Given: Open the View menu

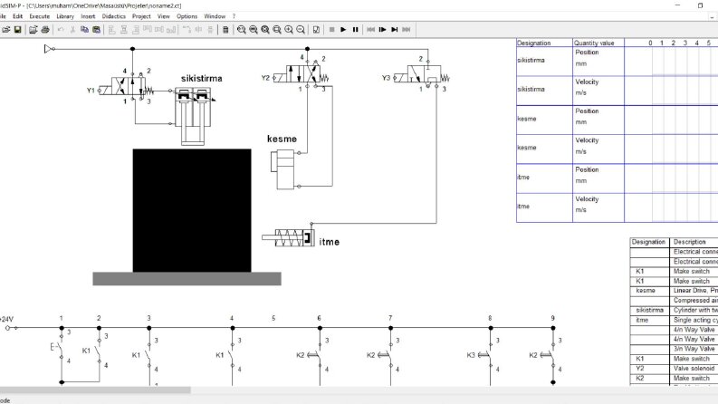Looking at the screenshot, I should pyautogui.click(x=164, y=16).
